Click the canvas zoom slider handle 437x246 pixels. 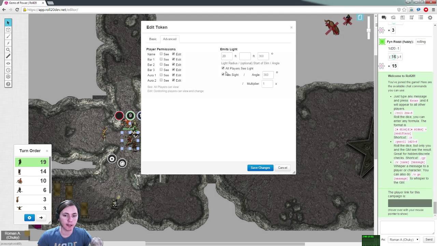369,30
